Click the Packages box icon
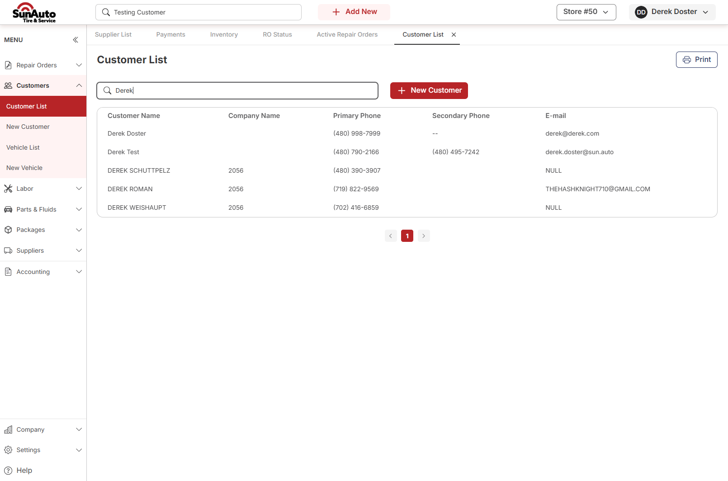 8,230
